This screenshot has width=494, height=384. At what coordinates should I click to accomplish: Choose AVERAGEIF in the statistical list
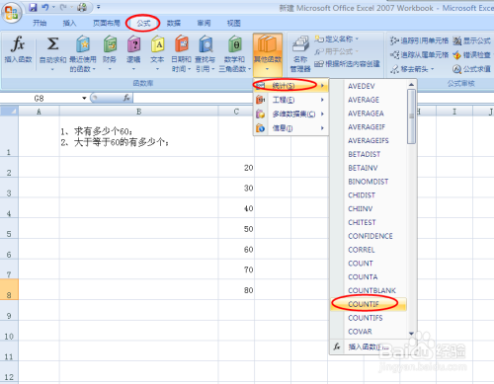(369, 127)
